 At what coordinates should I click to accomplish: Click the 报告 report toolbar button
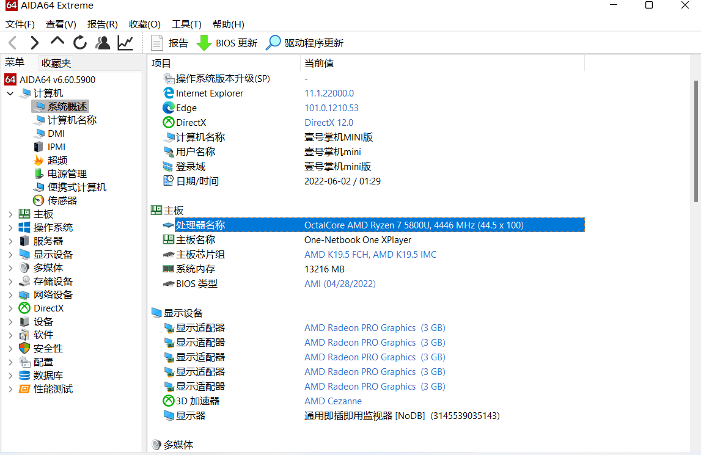point(169,43)
